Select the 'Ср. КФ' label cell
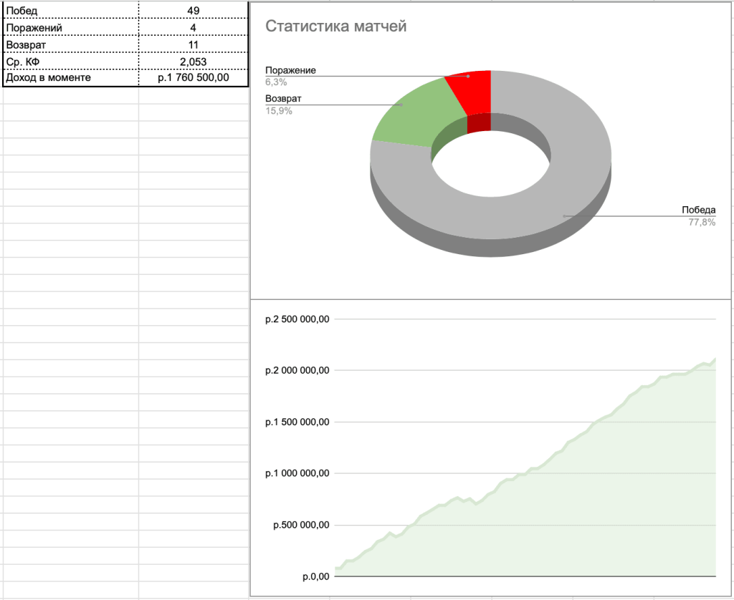 tap(71, 62)
